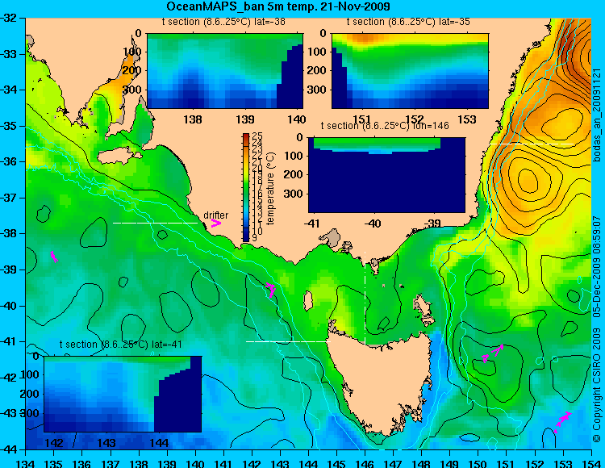Click the 9 value at the colorbar bottom

(254, 238)
